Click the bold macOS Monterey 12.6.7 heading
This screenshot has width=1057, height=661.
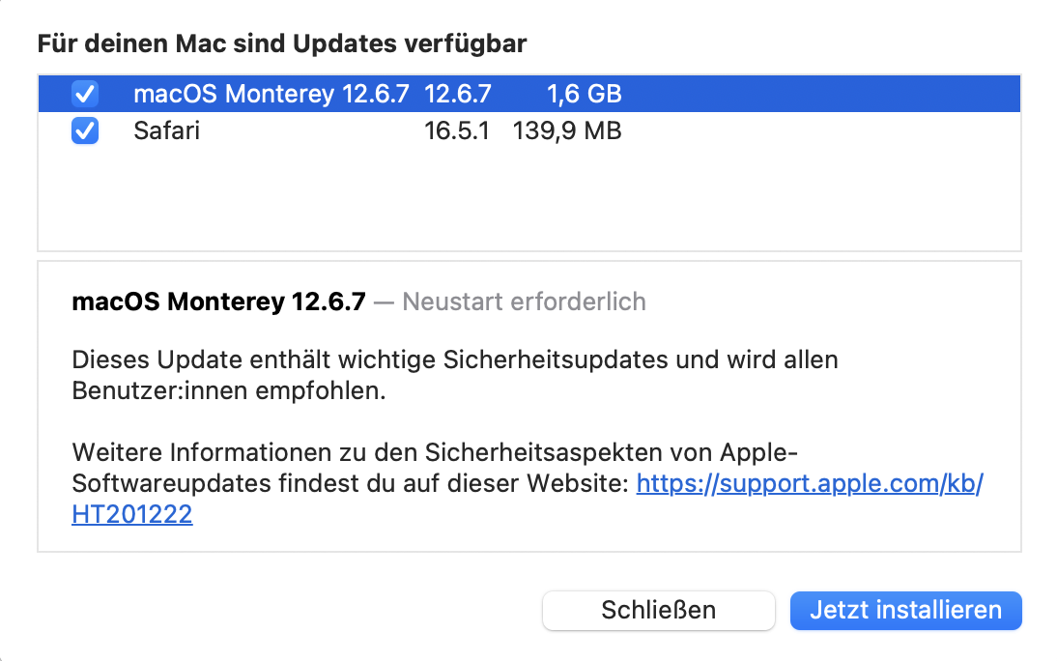click(218, 302)
